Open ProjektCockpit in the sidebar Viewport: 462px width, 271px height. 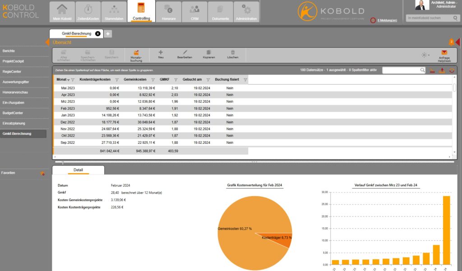(13, 61)
